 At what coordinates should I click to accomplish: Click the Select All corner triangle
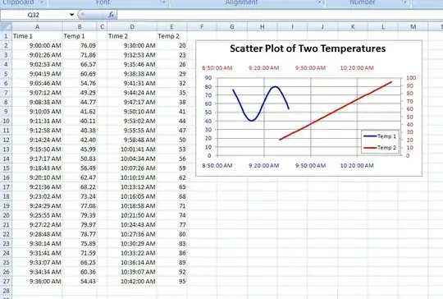point(7,26)
